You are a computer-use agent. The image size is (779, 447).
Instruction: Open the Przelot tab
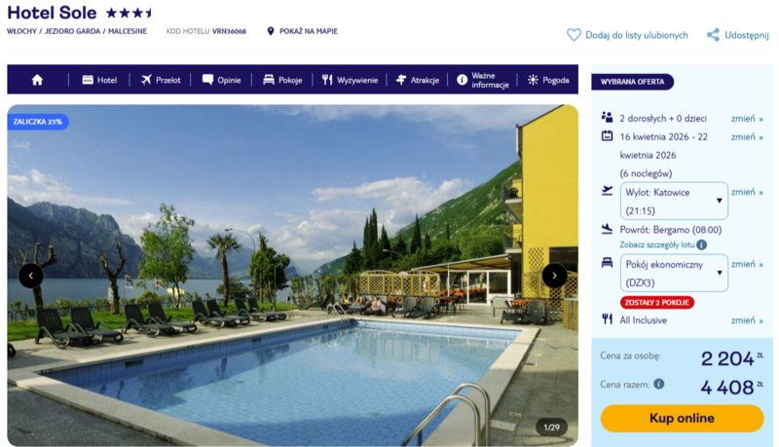coord(161,80)
